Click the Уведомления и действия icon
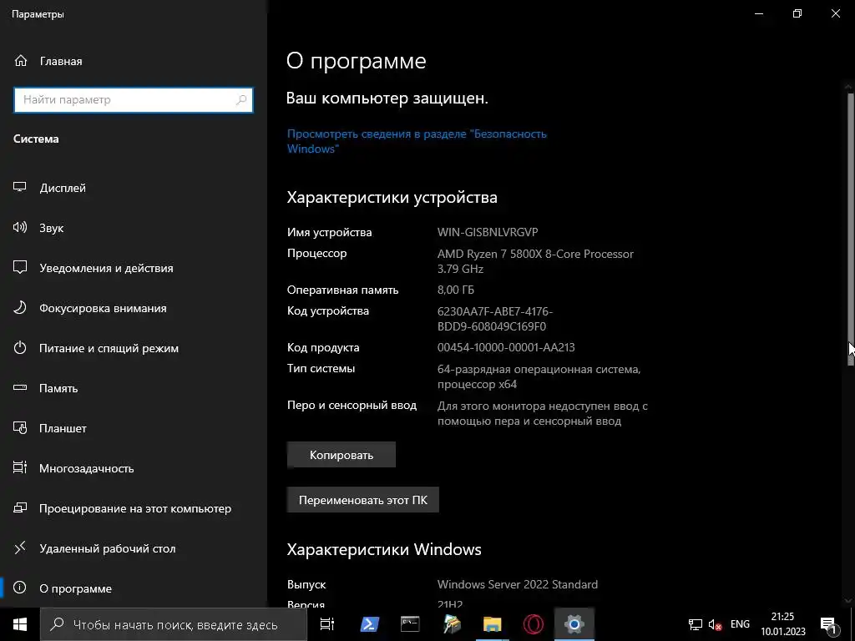The image size is (855, 641). [20, 267]
